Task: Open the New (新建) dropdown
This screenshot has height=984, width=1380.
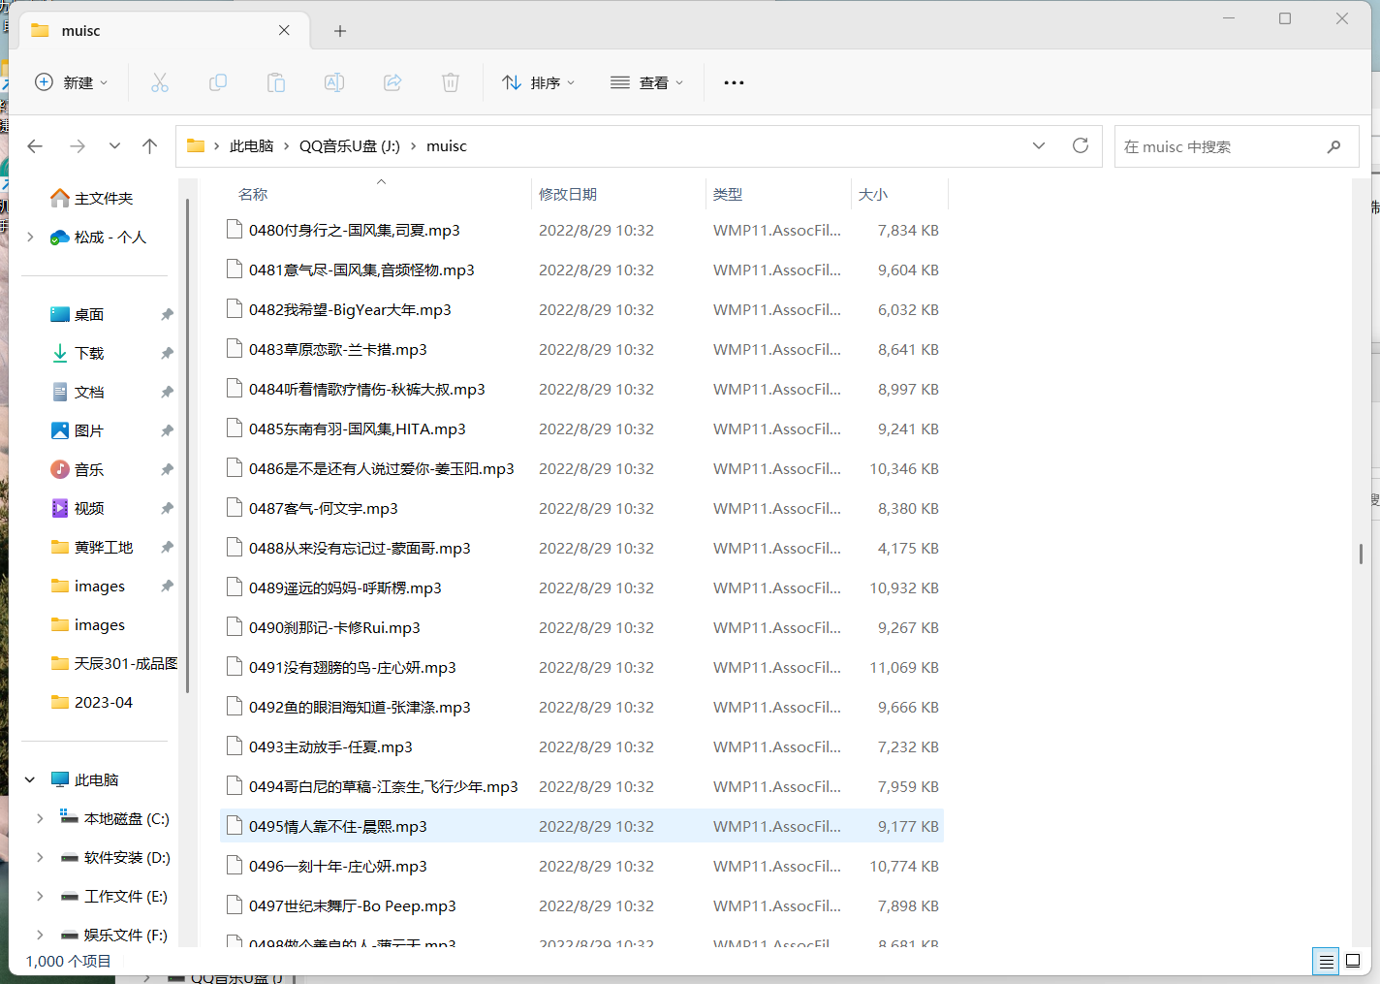Action: coord(71,82)
